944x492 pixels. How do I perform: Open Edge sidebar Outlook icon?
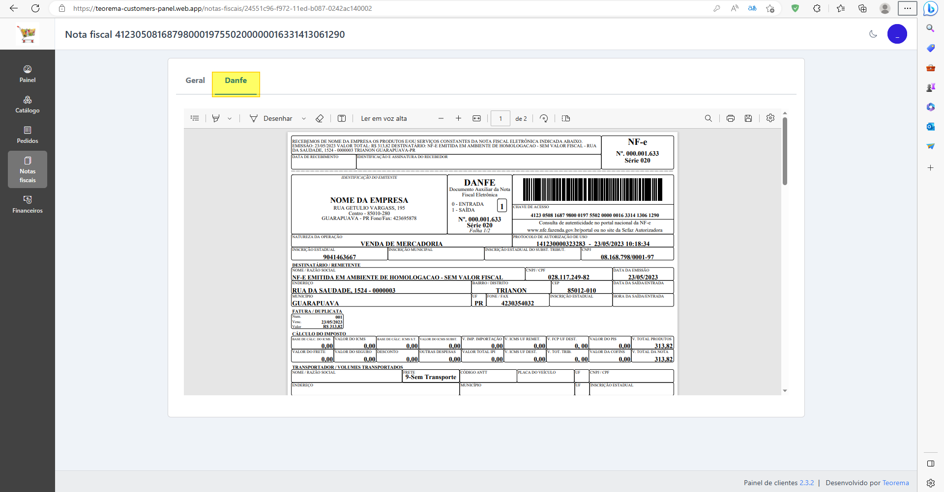tap(930, 126)
